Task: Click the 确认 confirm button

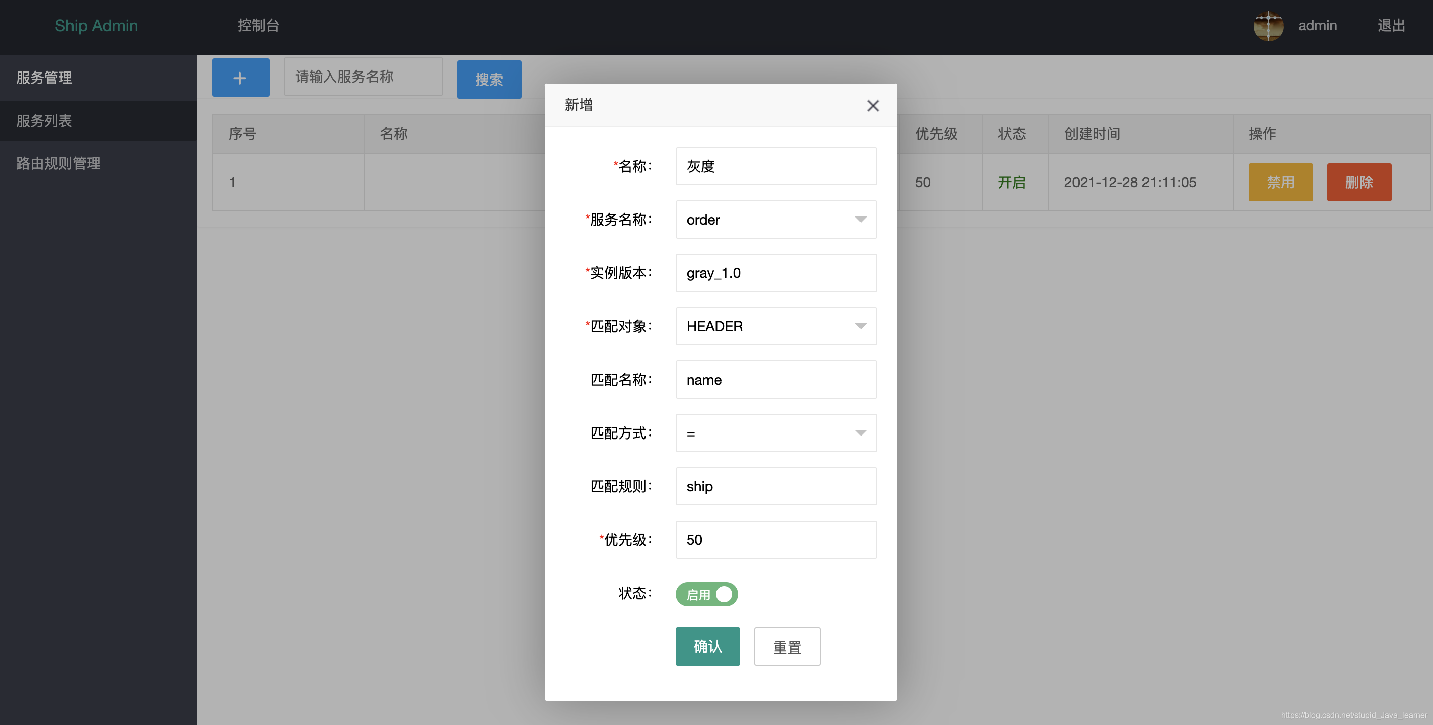Action: click(707, 646)
